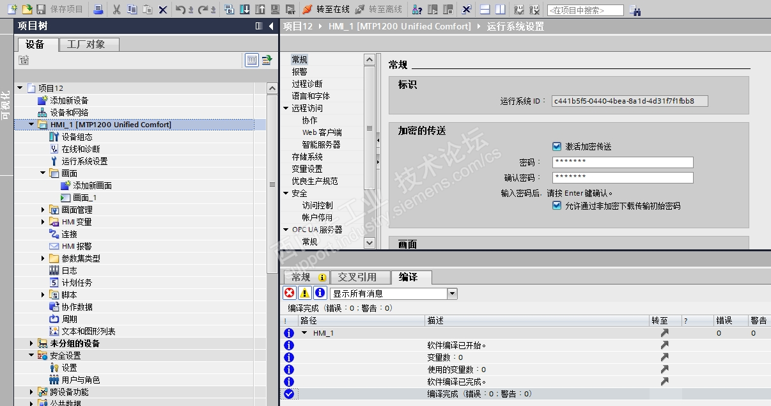Image resolution: width=771 pixels, height=406 pixels.
Task: Select 报警 in the settings navigation
Action: [x=299, y=72]
